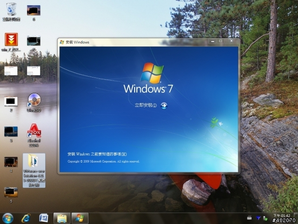This screenshot has height=224, width=298.
Task: Open 'What to know before installing Windows' link
Action: point(97,154)
